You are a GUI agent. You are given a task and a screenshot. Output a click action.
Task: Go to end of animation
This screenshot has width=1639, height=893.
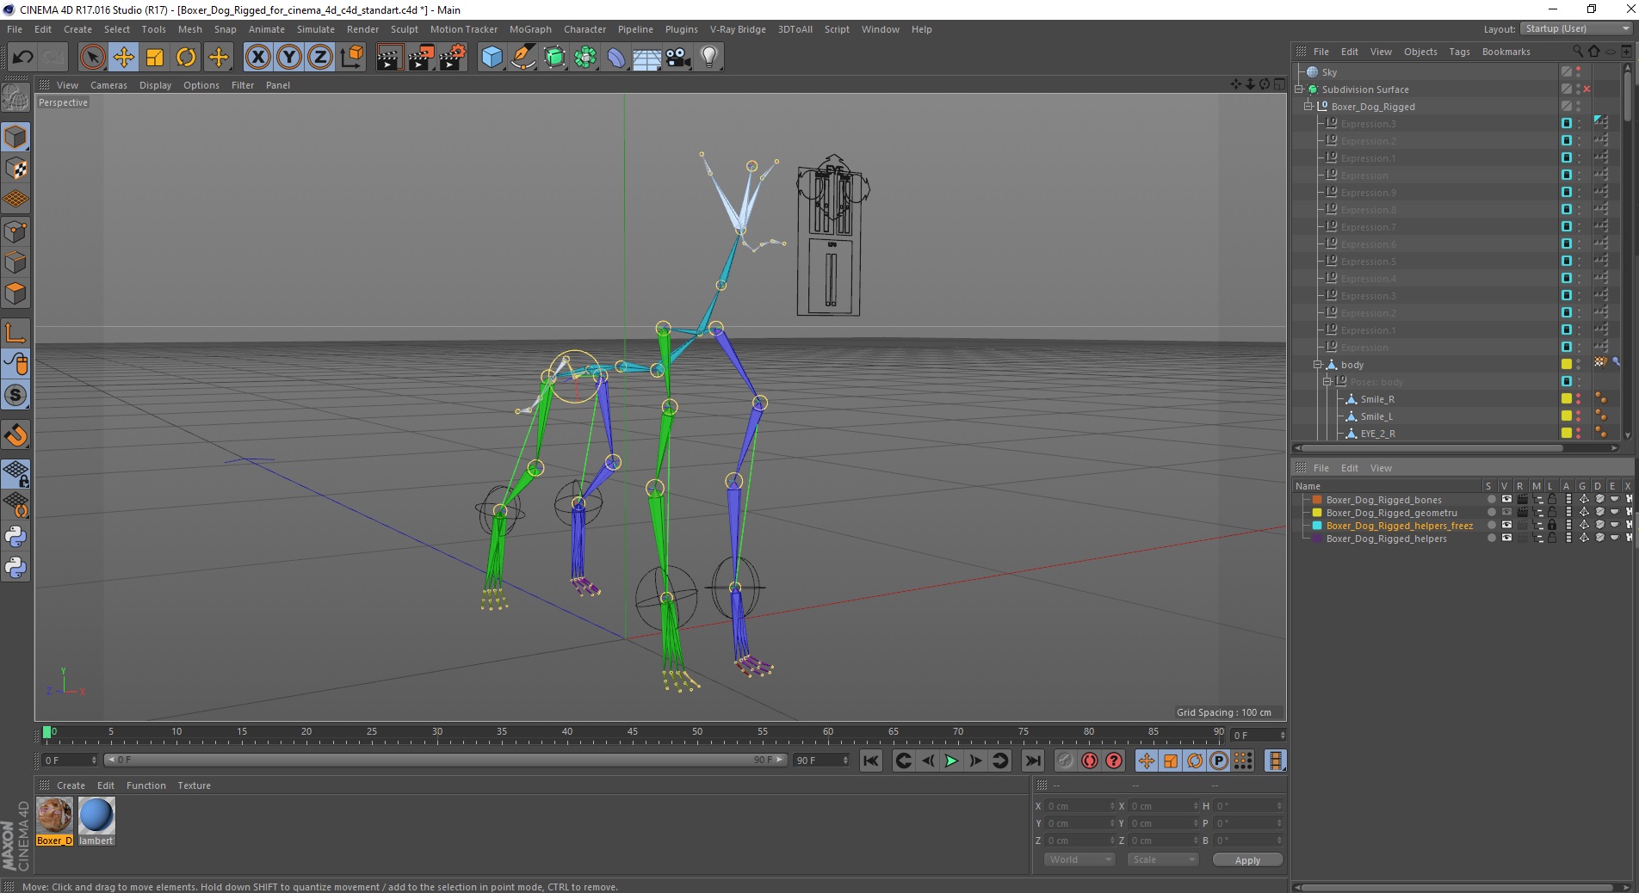tap(1033, 761)
